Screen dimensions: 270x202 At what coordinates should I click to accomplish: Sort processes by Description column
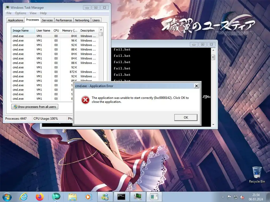pos(89,31)
